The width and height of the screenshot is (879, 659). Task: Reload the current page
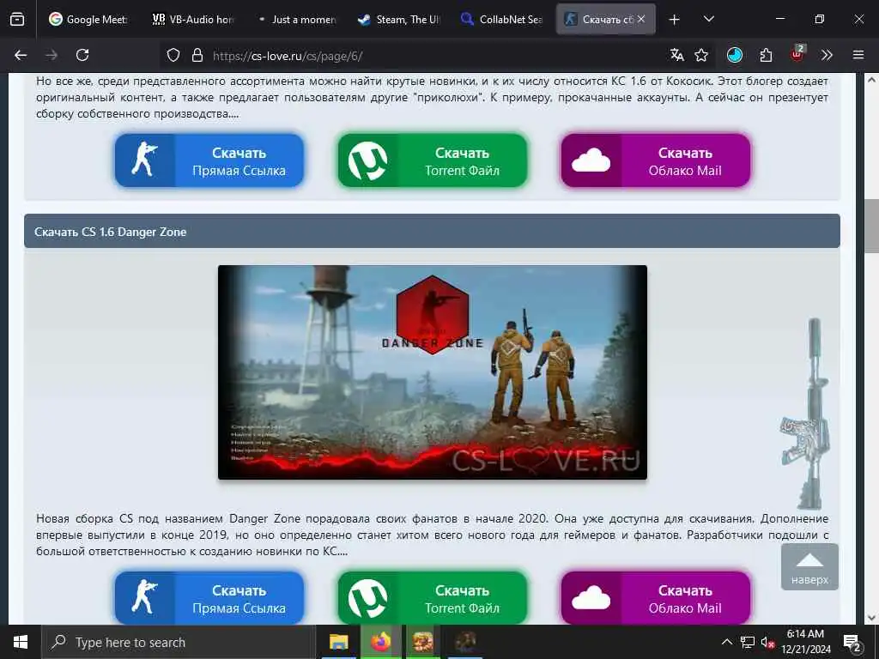[82, 55]
